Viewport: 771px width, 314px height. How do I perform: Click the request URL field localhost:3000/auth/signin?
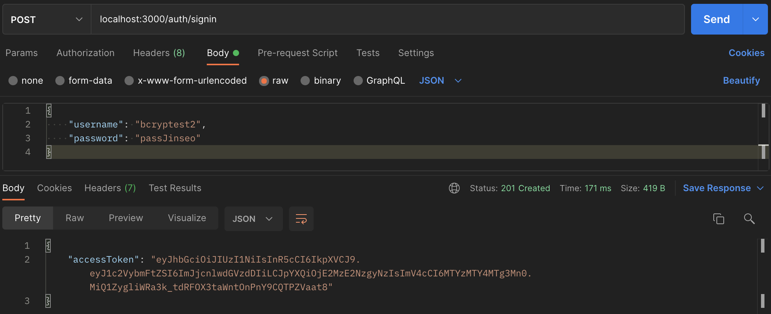(x=387, y=19)
